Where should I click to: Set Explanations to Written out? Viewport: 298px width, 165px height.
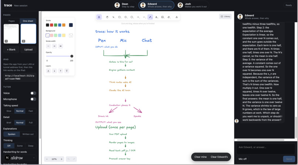click(28, 134)
